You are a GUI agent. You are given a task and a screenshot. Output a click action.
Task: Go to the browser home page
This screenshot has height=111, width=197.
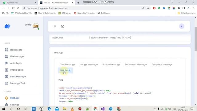click(x=18, y=8)
